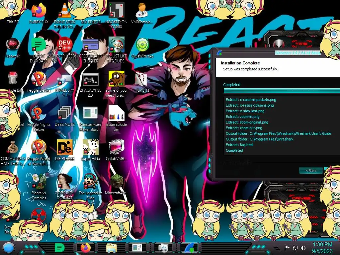This screenshot has height=255, width=340.
Task: Click the Wireshark setup title bar icon
Action: 219,52
